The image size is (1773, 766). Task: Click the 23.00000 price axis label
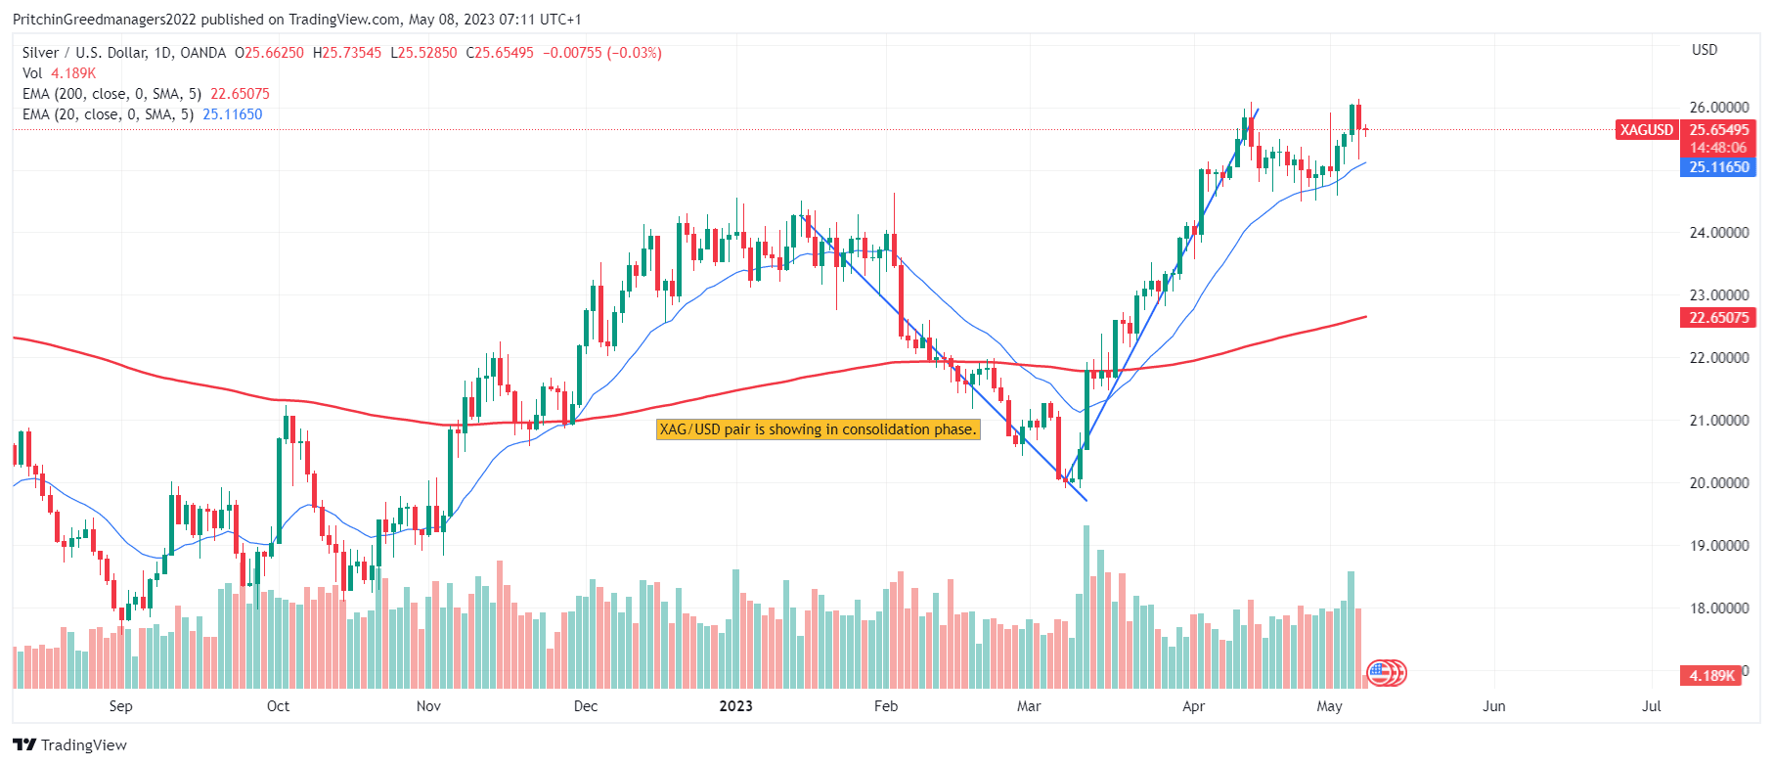coord(1719,295)
